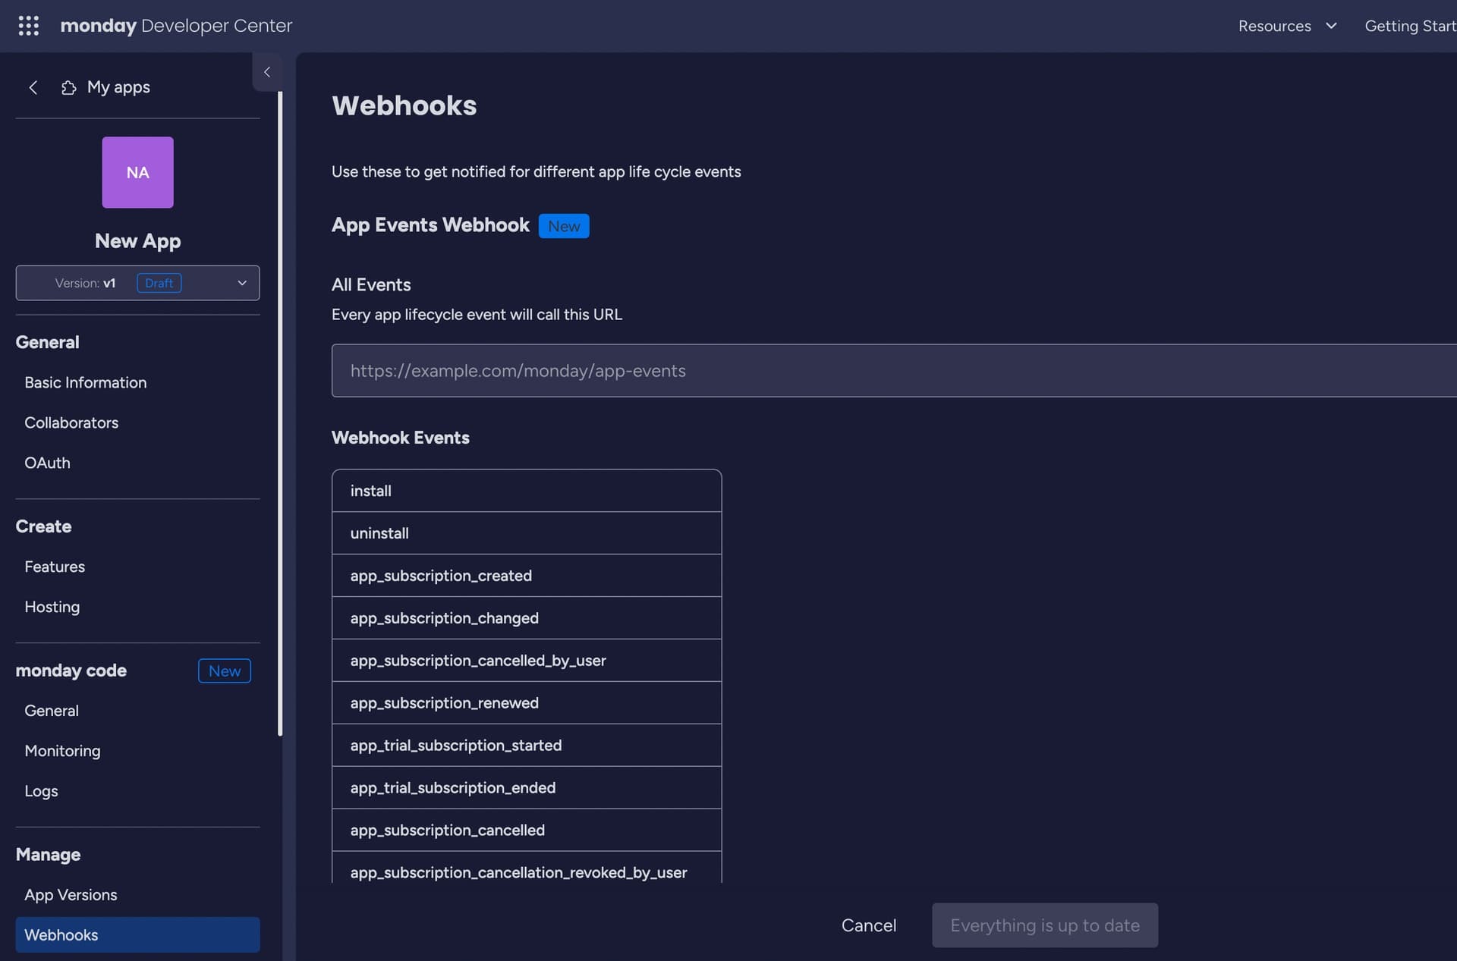Open the apps grid switcher icon
1457x961 pixels.
click(28, 26)
